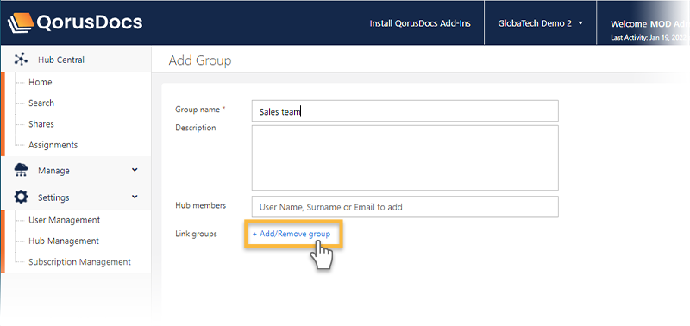Collapse the Settings section chevron
This screenshot has height=326, width=690.
click(x=135, y=197)
